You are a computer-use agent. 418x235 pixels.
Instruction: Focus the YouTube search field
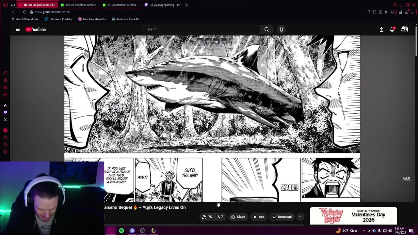[x=201, y=29]
